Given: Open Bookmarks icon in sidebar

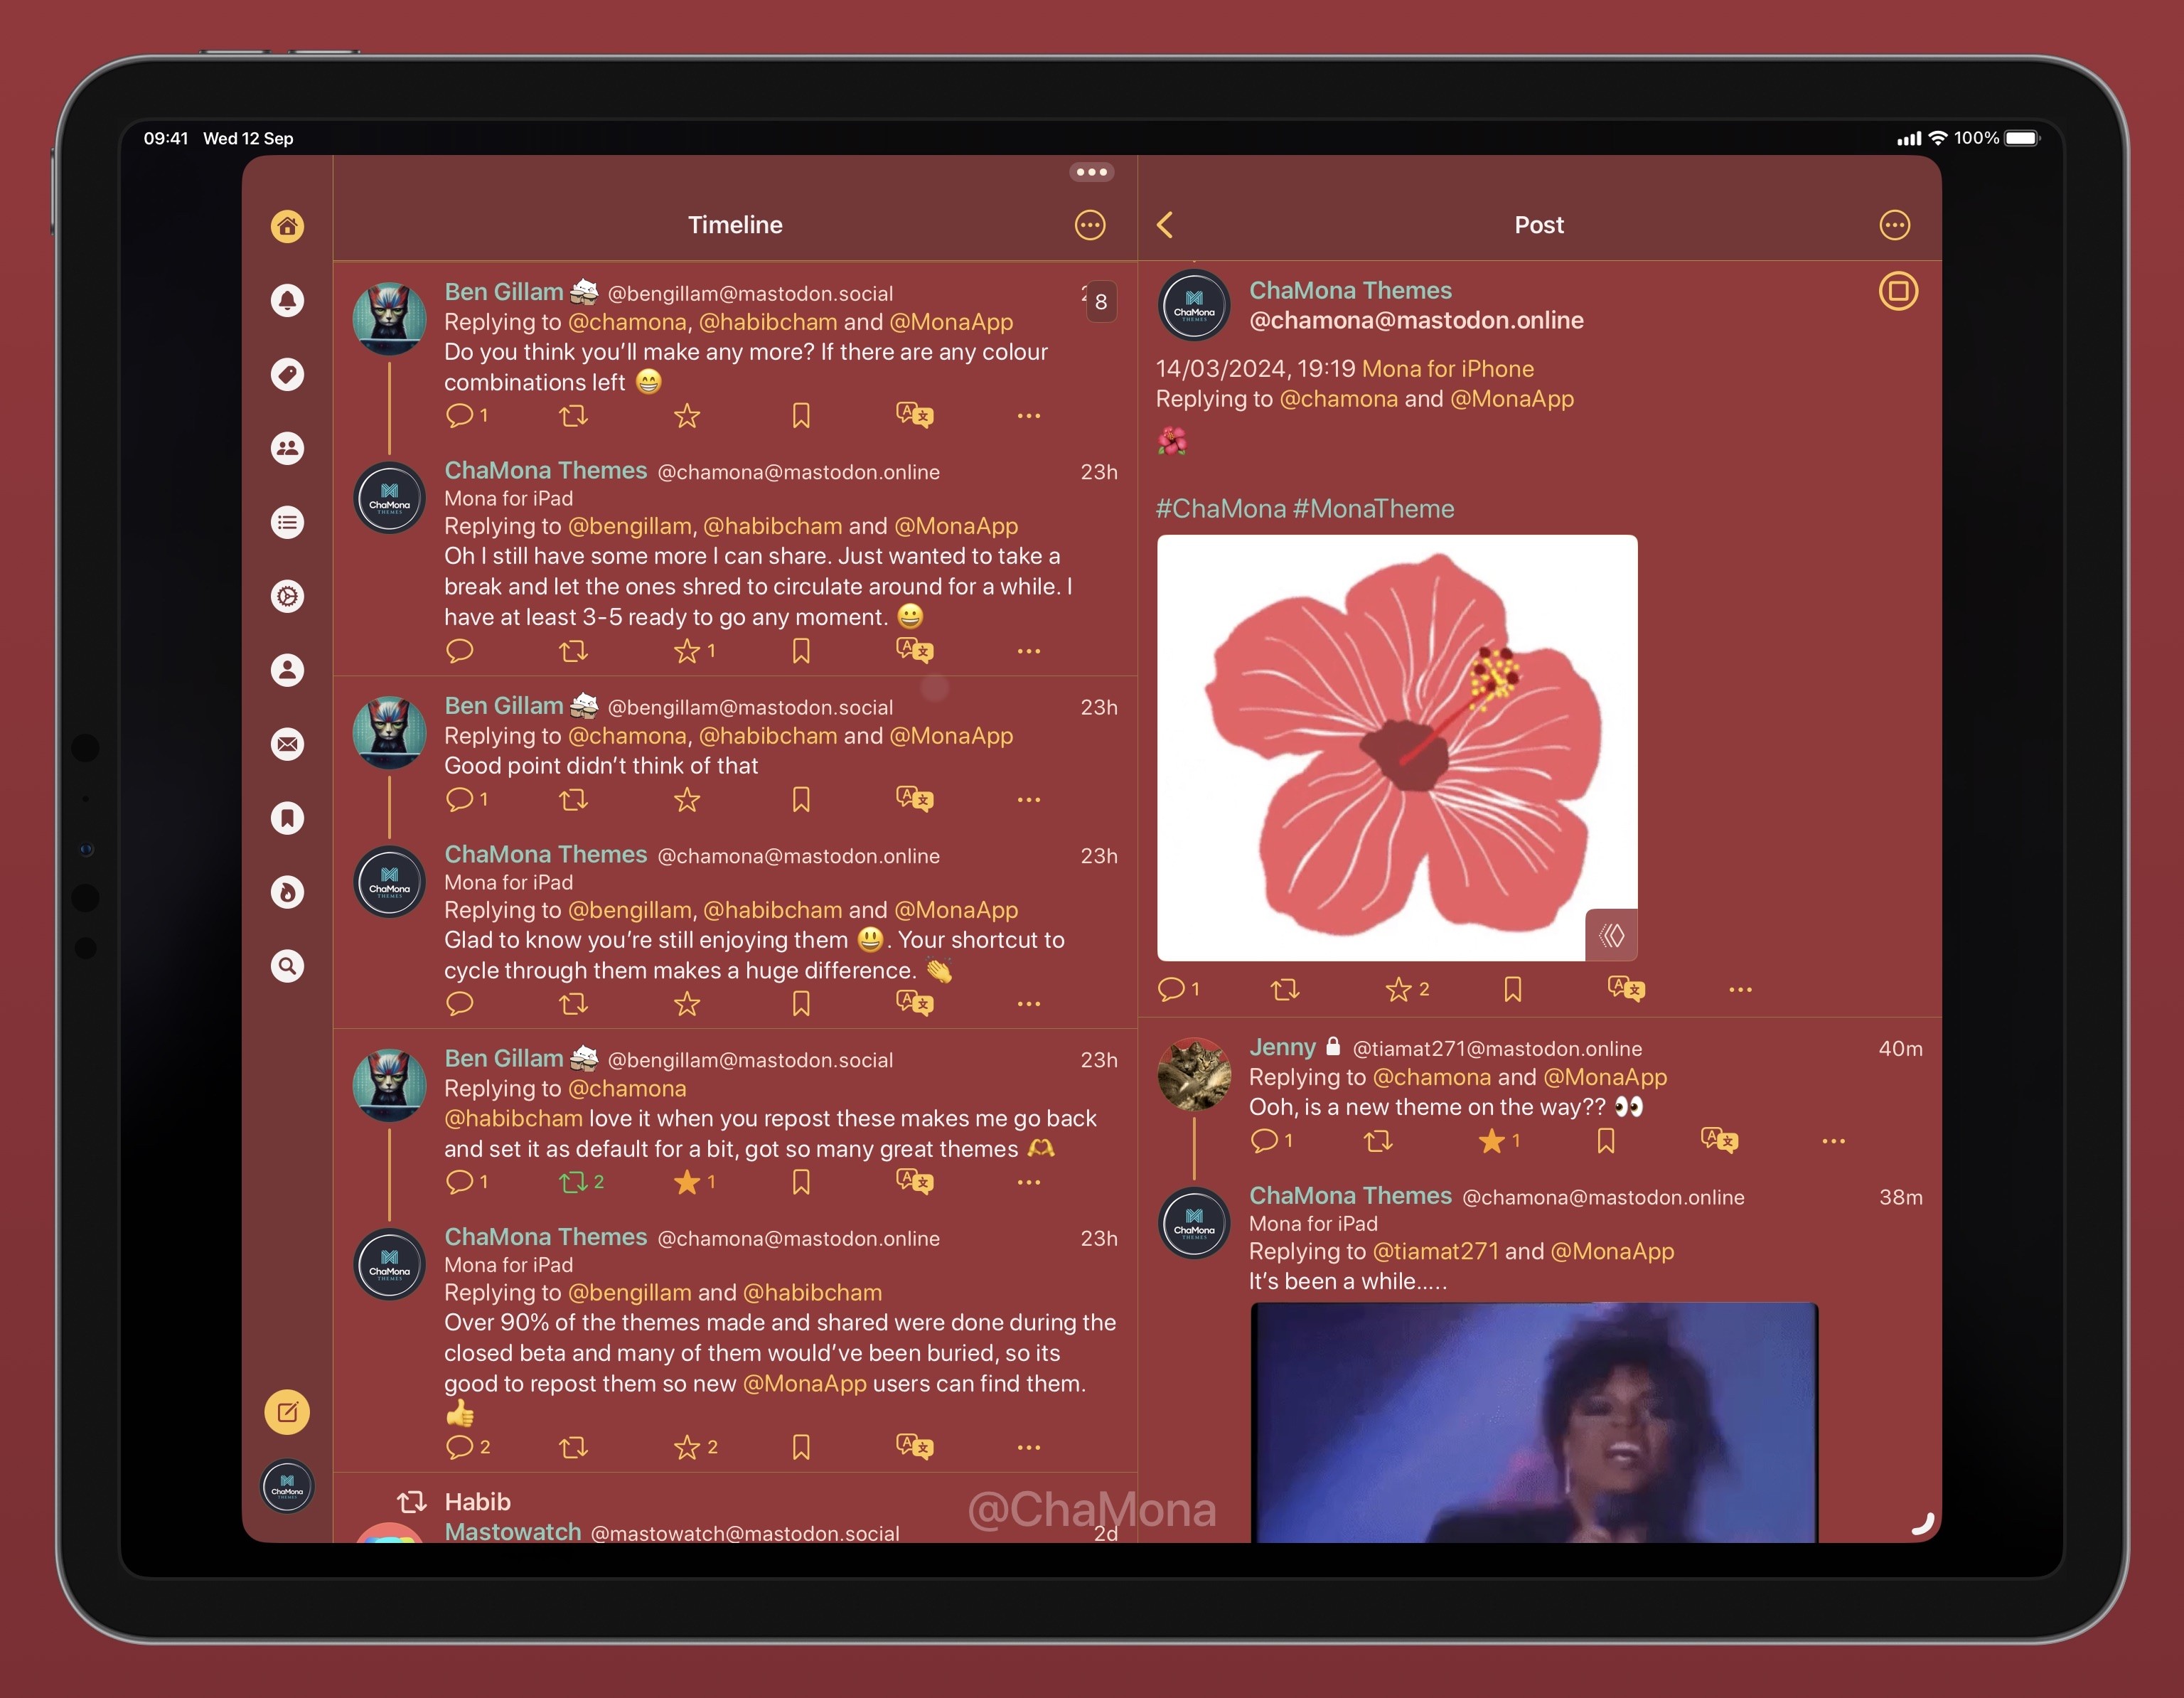Looking at the screenshot, I should click(287, 818).
